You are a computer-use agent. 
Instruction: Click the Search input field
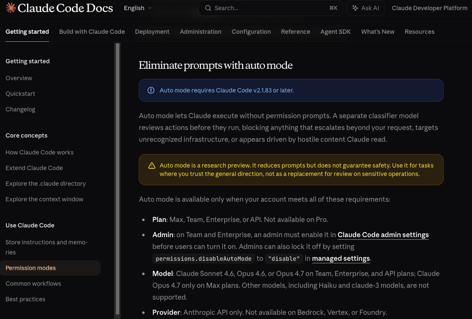coord(270,8)
